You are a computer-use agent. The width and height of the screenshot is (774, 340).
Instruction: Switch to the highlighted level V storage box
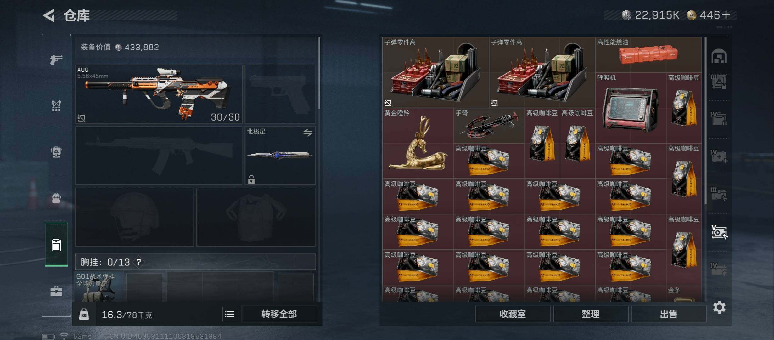719,232
